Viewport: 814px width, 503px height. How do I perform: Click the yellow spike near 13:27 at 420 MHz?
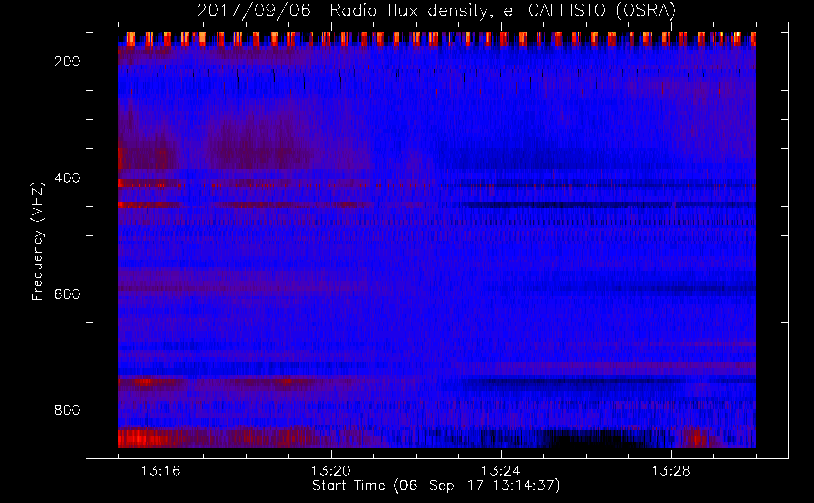642,191
